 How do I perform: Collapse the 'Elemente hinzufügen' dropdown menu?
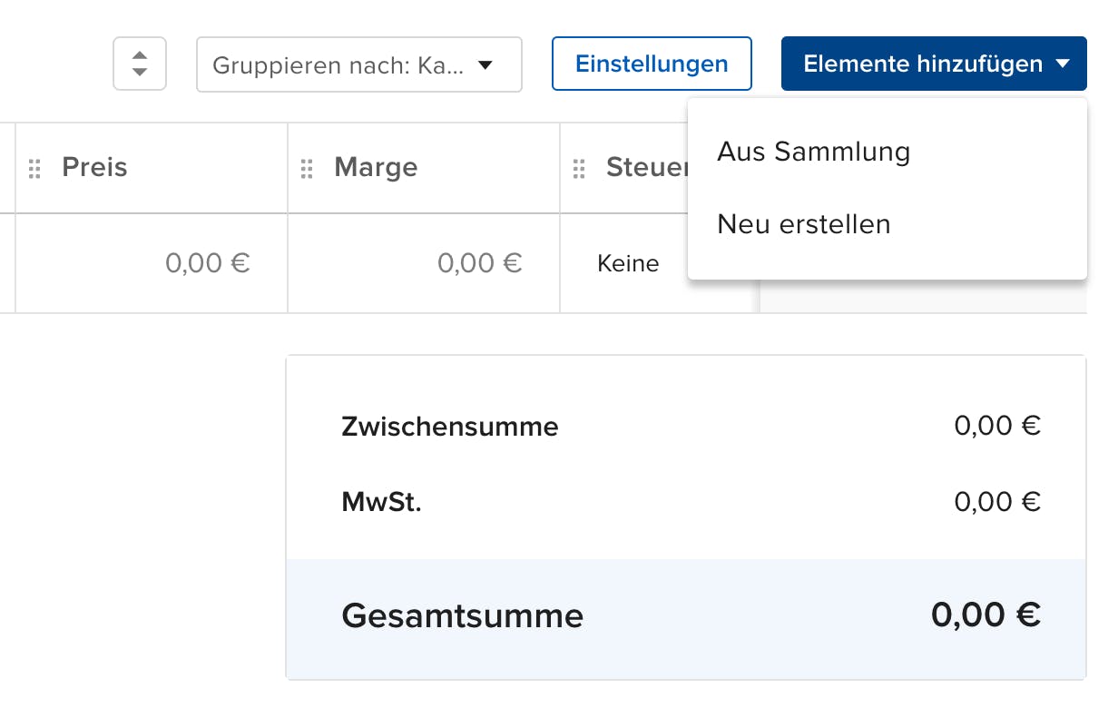click(x=933, y=64)
